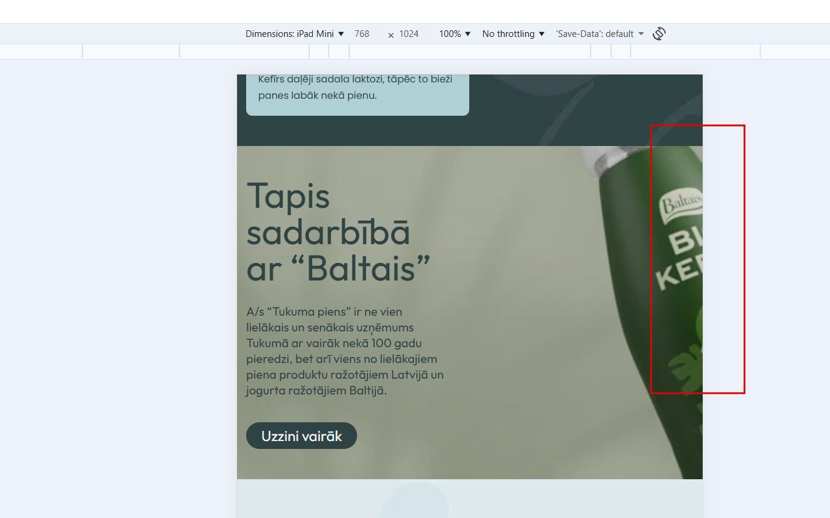Open the 'Save-Data': default dropdown
The image size is (830, 518).
click(600, 34)
